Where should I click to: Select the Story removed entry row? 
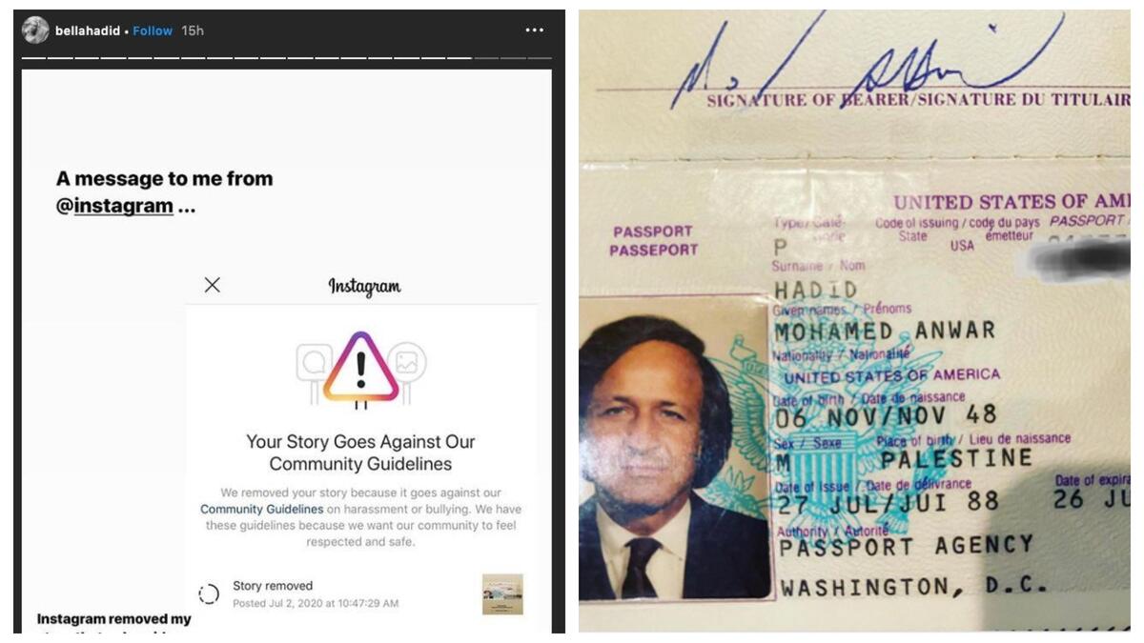coord(360,594)
